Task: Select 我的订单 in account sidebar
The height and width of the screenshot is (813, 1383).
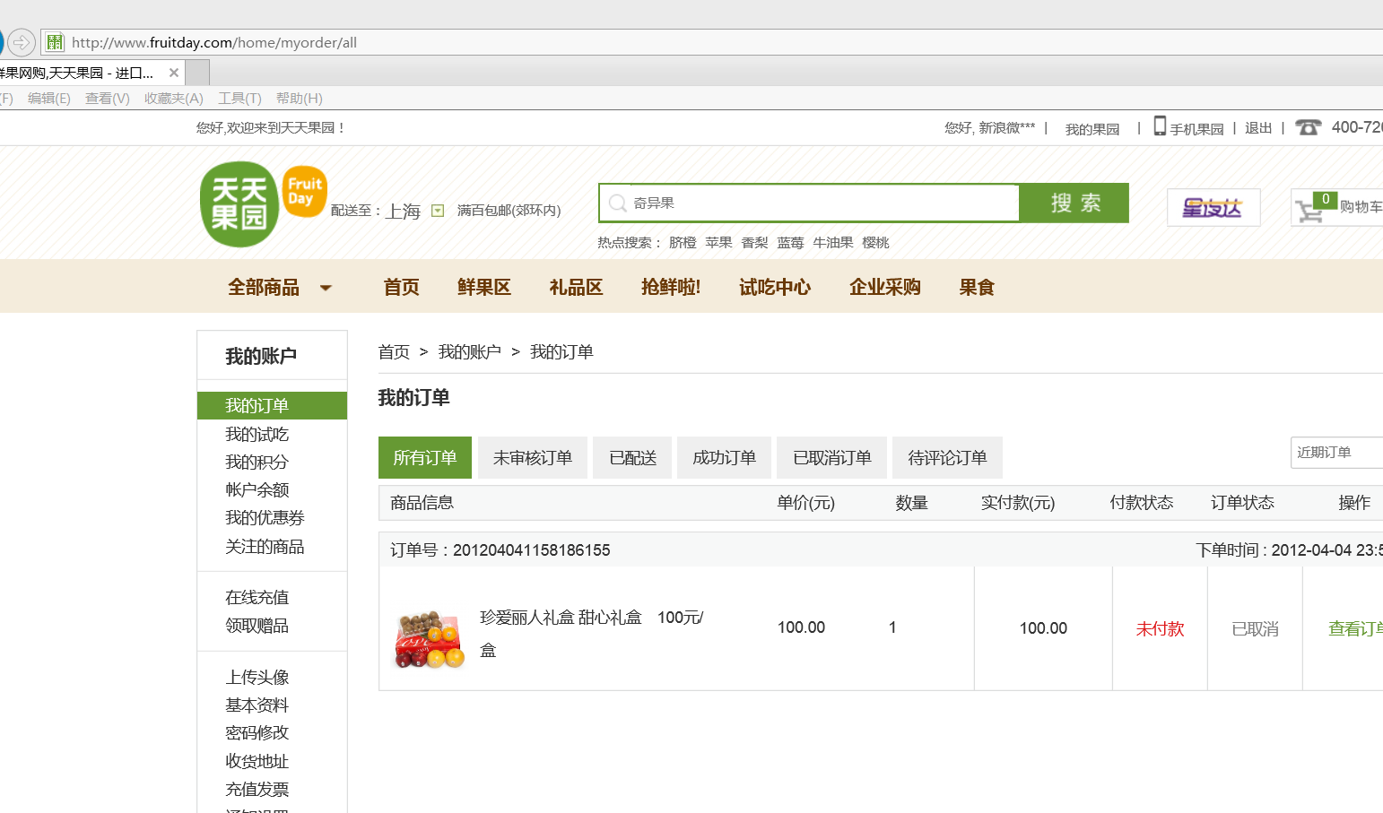Action: (x=272, y=406)
